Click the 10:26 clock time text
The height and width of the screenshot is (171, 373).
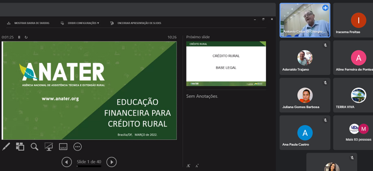tap(172, 37)
